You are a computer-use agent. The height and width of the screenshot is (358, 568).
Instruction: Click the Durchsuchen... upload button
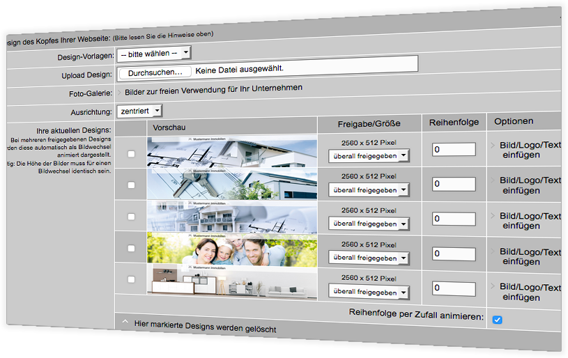point(155,72)
